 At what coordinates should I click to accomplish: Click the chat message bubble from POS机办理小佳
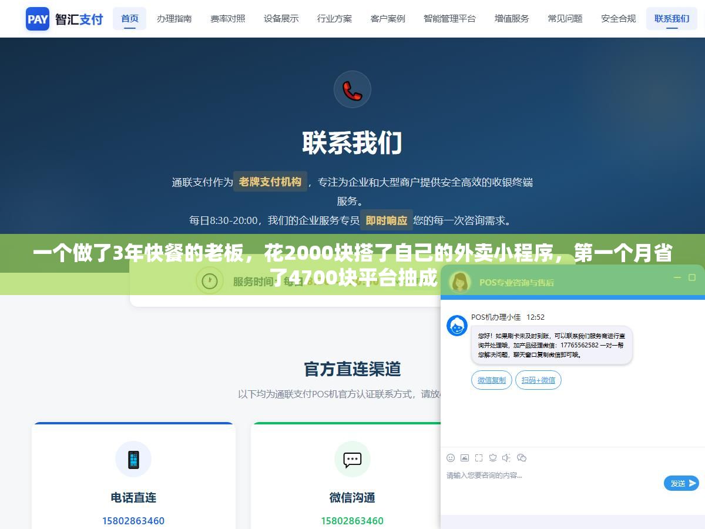pyautogui.click(x=552, y=346)
